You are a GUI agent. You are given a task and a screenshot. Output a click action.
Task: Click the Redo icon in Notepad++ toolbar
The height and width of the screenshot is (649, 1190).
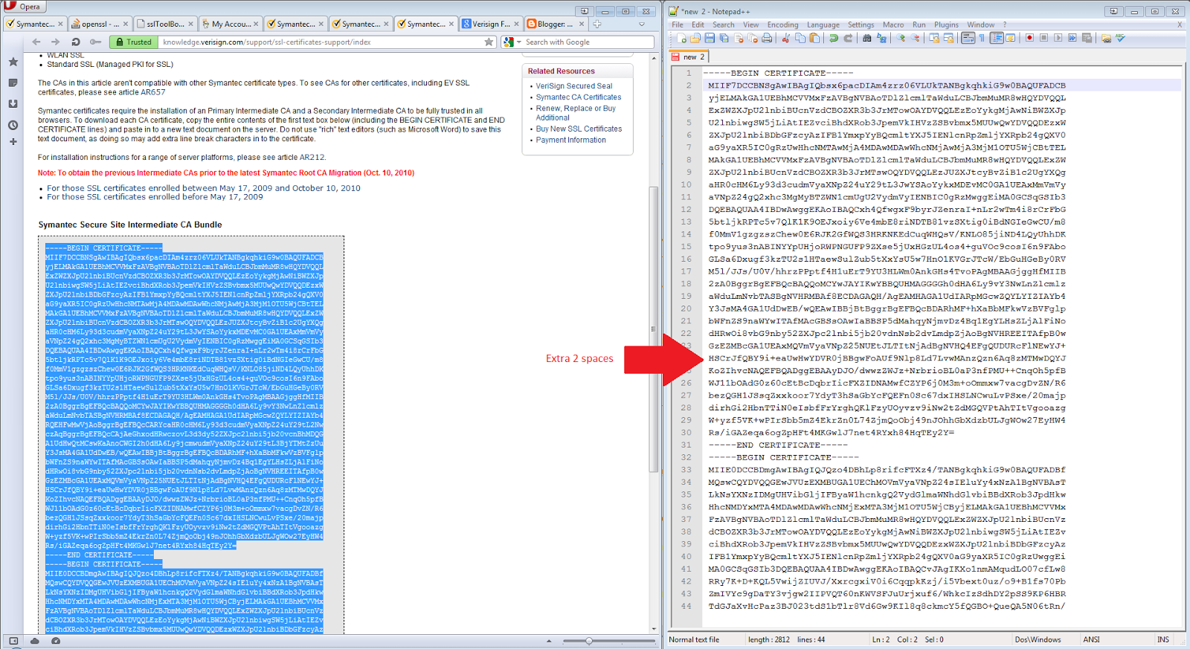(848, 38)
